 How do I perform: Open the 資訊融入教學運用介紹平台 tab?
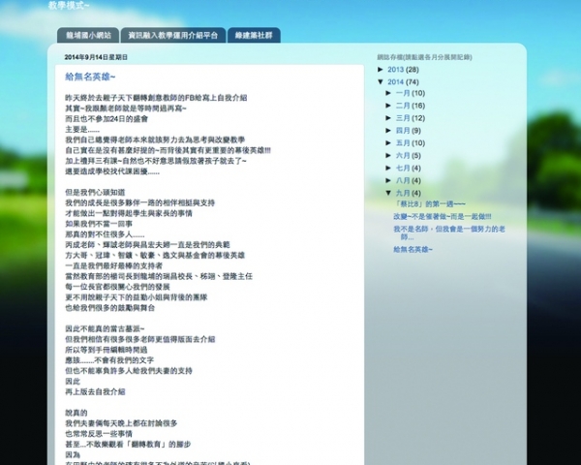[x=173, y=35]
